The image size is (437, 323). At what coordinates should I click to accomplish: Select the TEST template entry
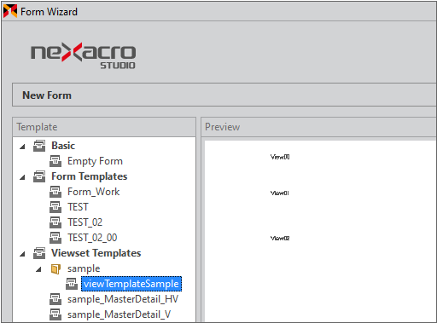pyautogui.click(x=78, y=207)
